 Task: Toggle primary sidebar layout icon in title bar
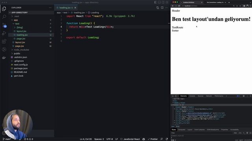coord(156,2)
